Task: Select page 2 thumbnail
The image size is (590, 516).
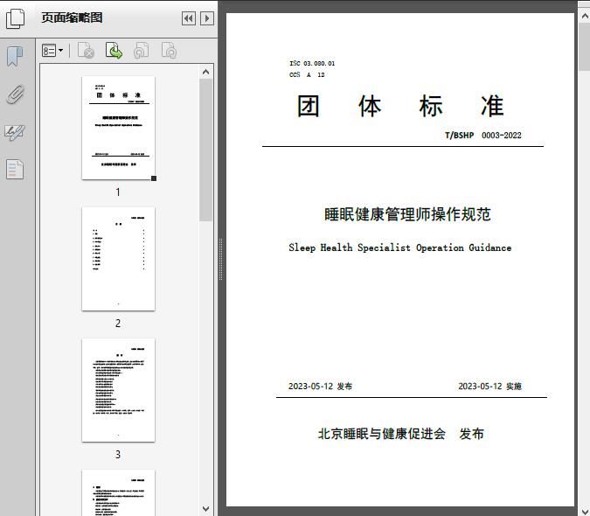Action: (118, 259)
